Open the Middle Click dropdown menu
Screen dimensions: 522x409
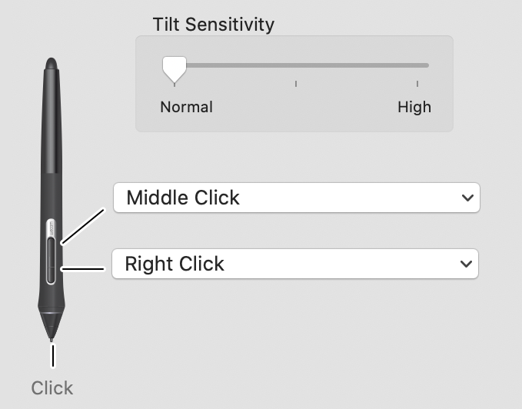point(297,198)
